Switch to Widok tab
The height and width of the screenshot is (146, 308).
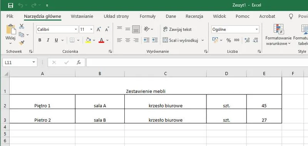coord(219,16)
